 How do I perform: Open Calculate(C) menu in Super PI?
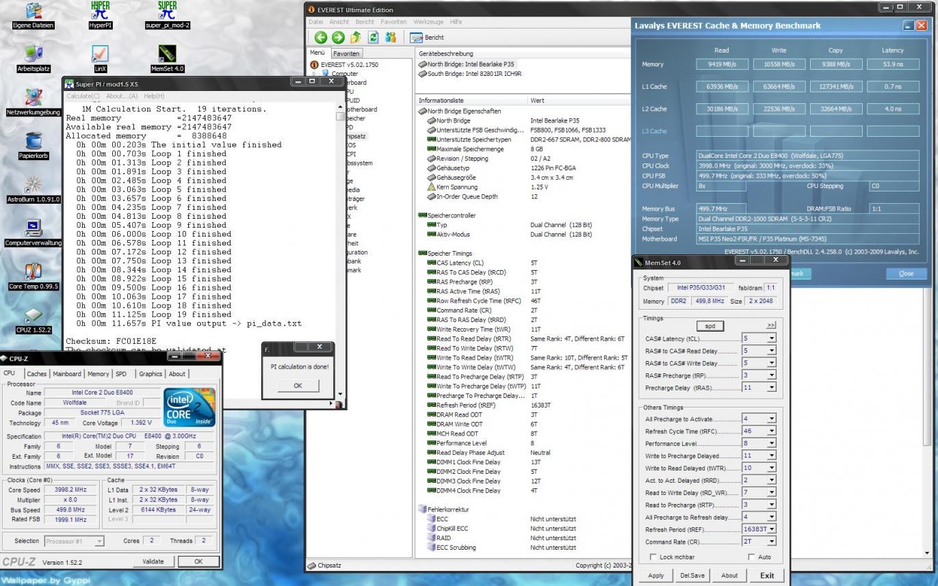(x=83, y=96)
